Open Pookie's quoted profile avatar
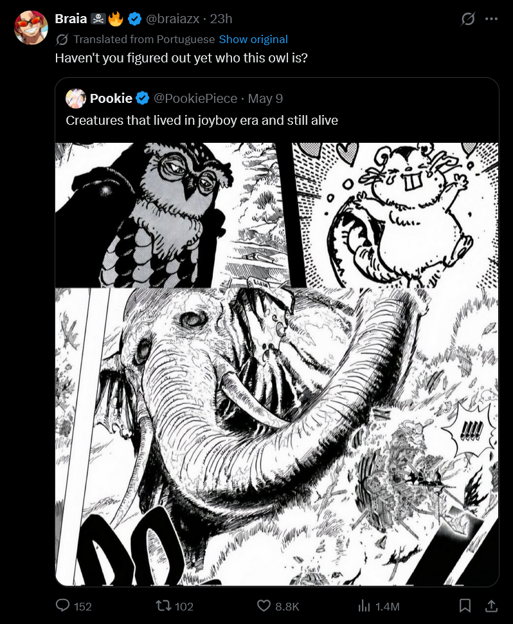This screenshot has height=624, width=513. pyautogui.click(x=76, y=98)
